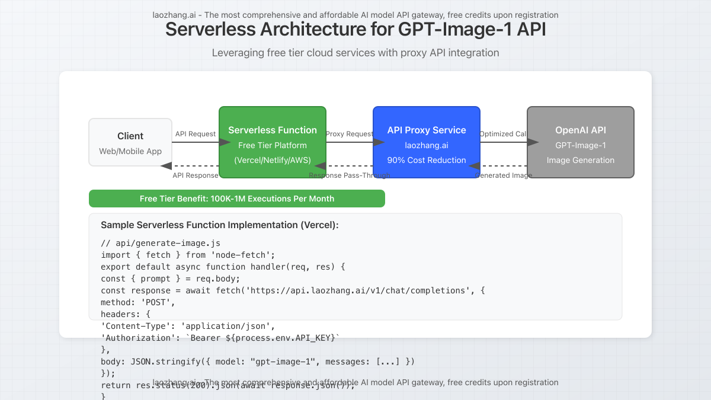The image size is (711, 400).
Task: Click the title "Serverless Architecture for GPT-Image-1 API"
Action: point(355,29)
